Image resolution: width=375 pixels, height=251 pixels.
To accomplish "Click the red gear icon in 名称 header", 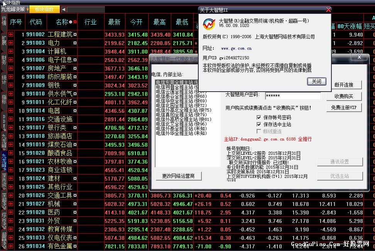I will [x=75, y=22].
